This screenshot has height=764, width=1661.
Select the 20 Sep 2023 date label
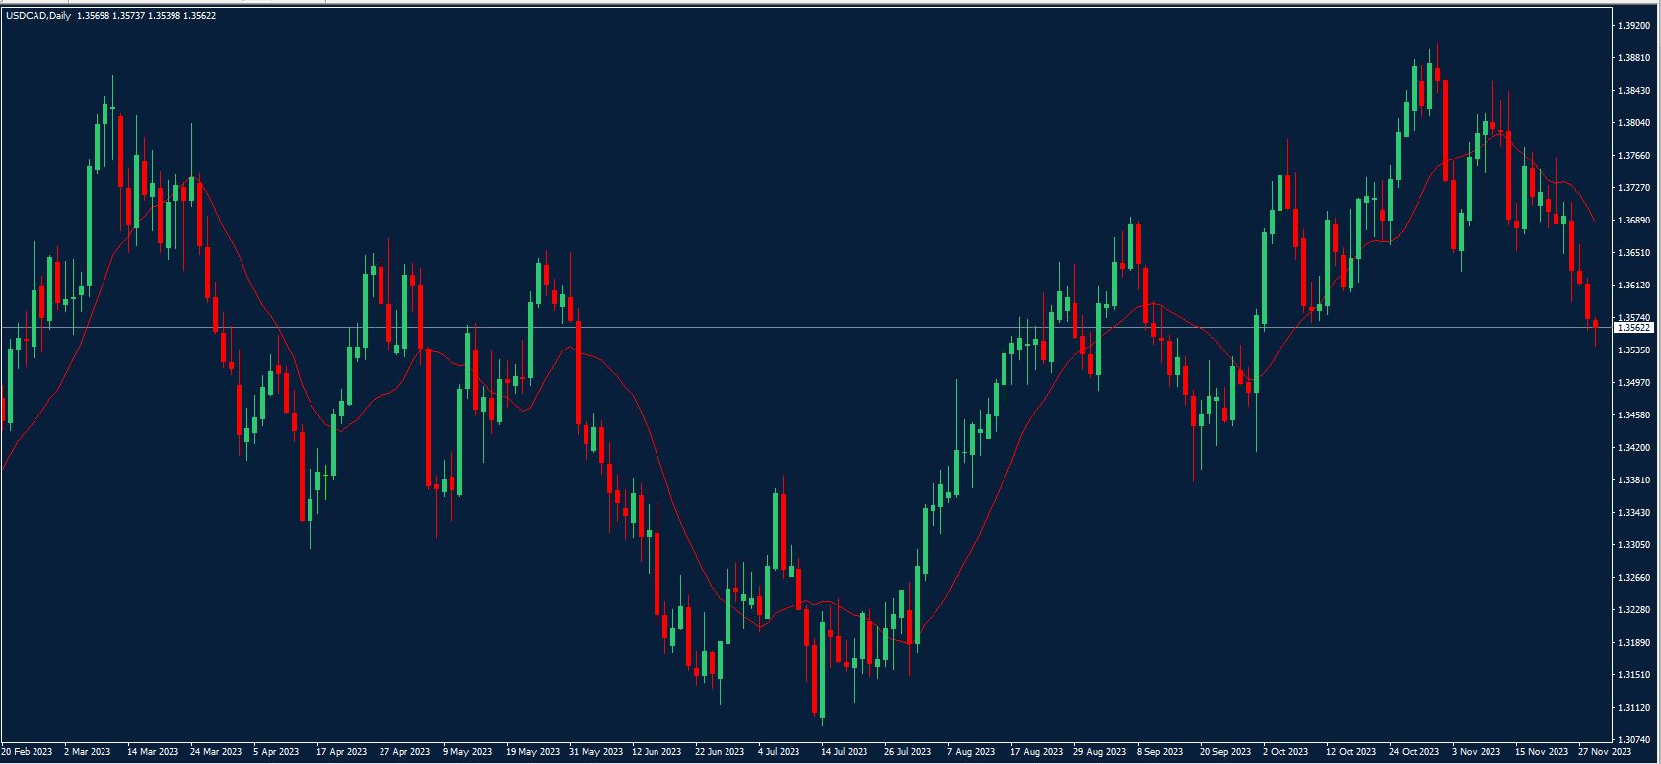(1225, 752)
